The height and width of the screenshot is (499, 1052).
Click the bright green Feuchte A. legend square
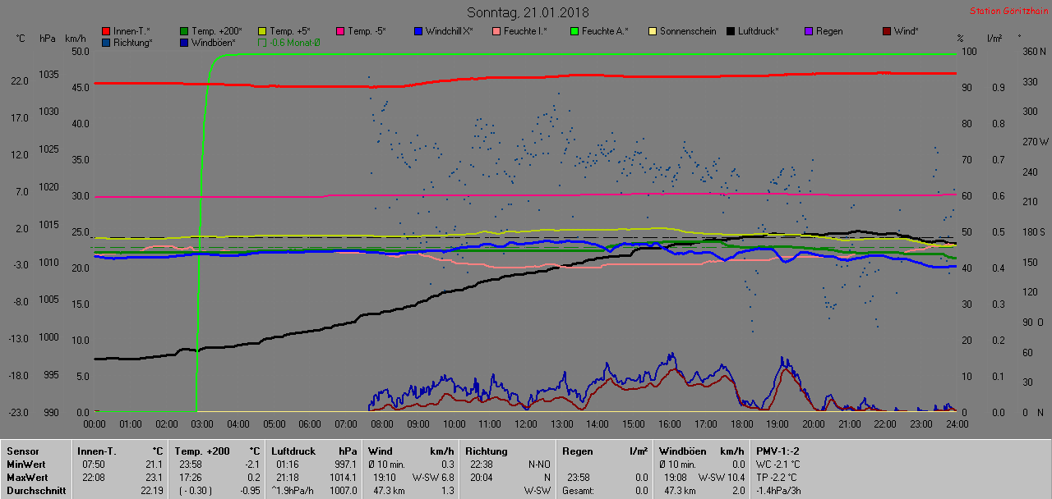pyautogui.click(x=574, y=31)
